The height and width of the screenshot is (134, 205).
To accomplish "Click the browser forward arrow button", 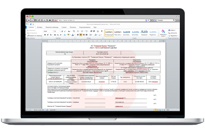I will point(33,20).
